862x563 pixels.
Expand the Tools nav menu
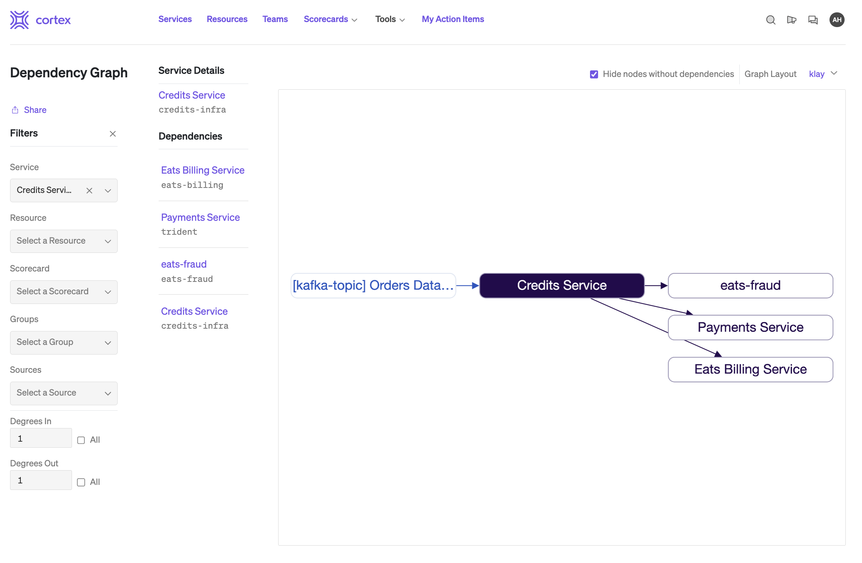[390, 19]
